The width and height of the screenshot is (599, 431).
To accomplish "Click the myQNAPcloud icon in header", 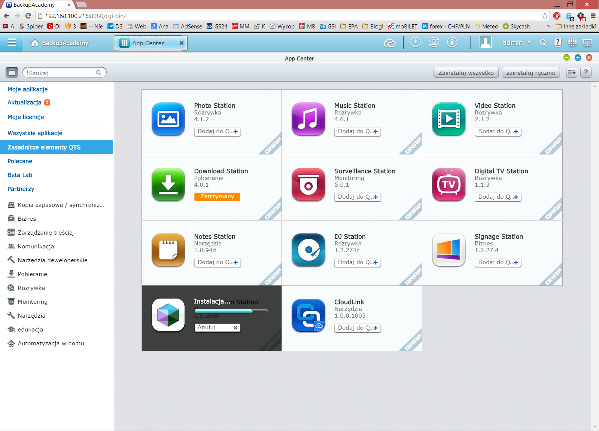I will point(390,43).
